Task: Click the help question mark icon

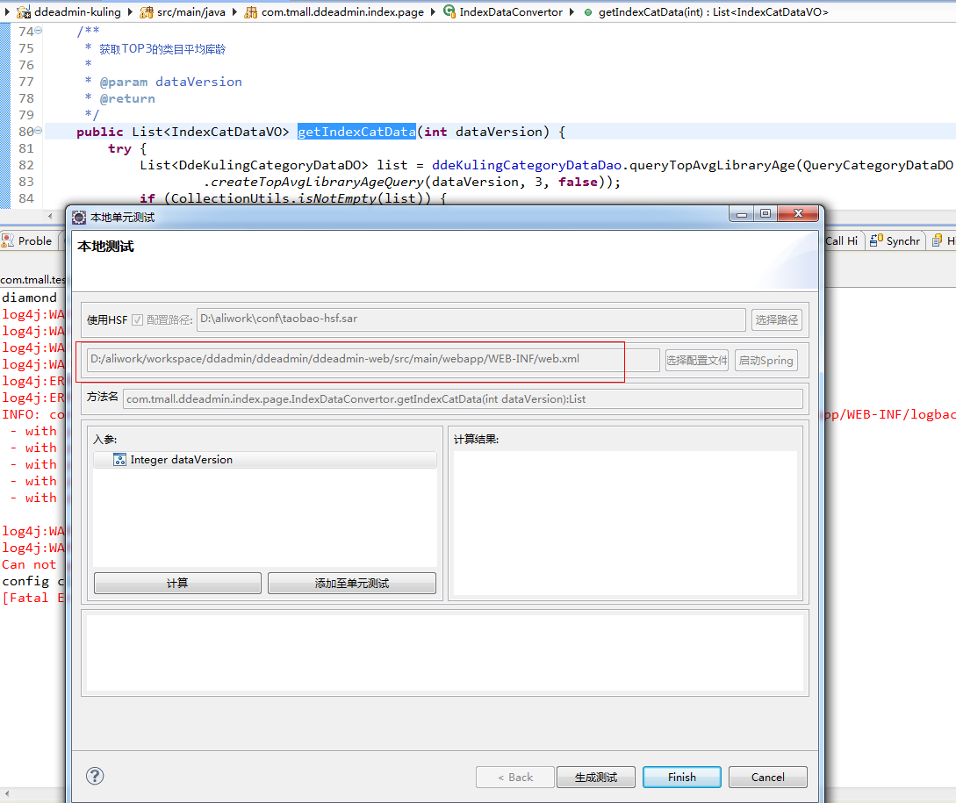Action: pos(95,776)
